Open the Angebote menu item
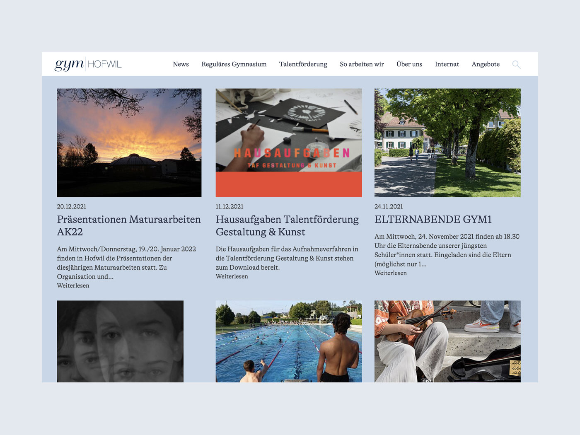The height and width of the screenshot is (435, 580). [x=486, y=64]
